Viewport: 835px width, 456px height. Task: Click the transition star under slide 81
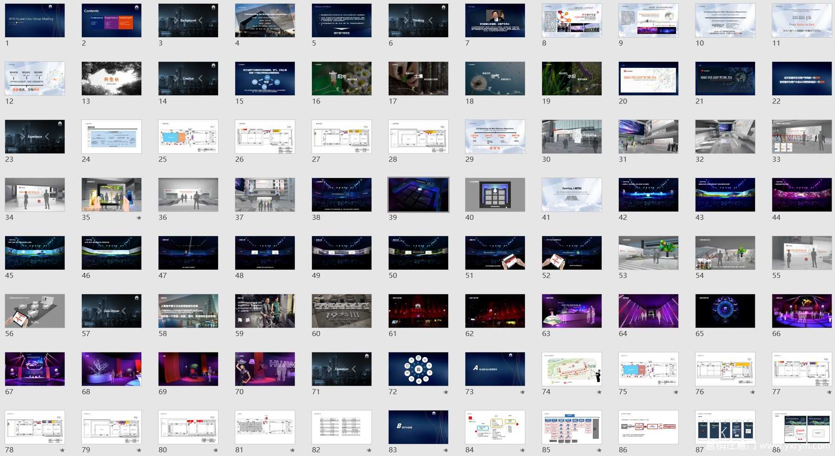292,450
